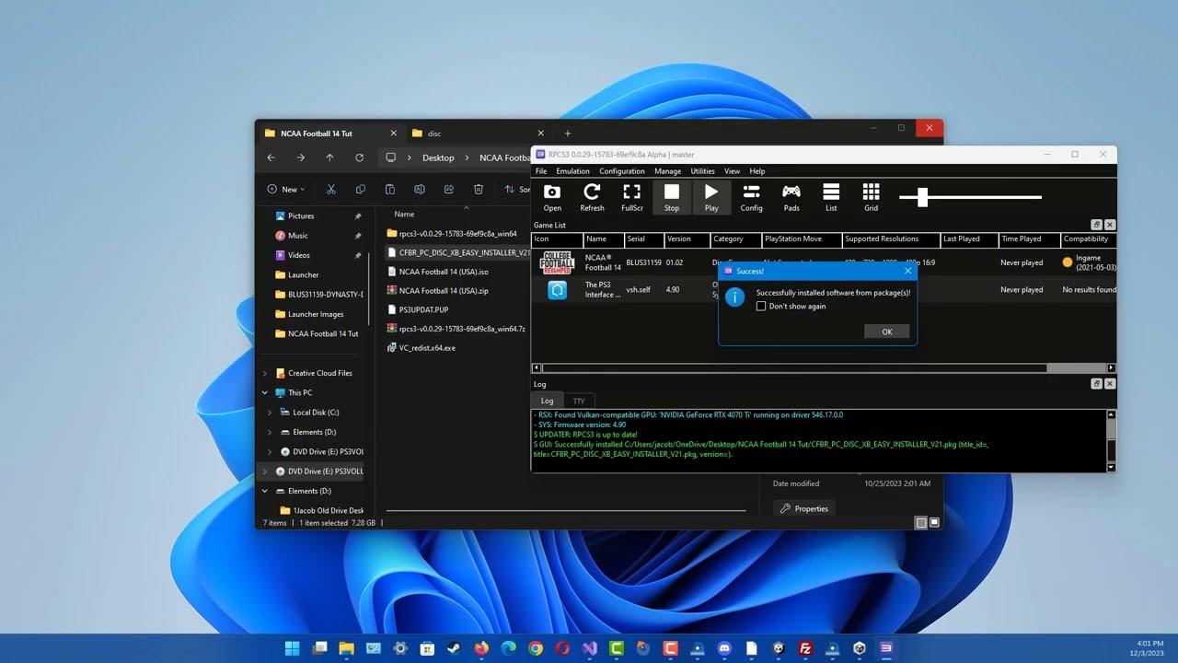
Task: Open the Windows Start menu
Action: pos(292,648)
